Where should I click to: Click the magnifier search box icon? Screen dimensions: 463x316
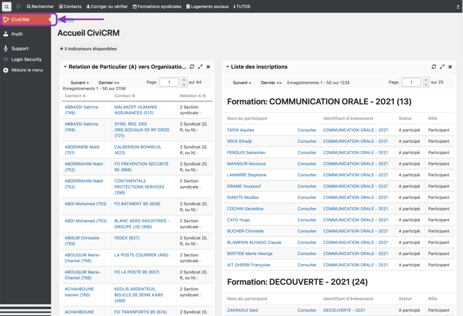click(x=7, y=7)
